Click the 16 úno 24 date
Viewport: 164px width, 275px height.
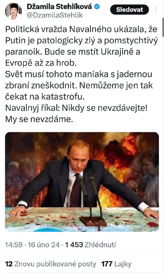click(44, 245)
